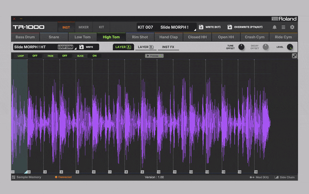This screenshot has width=309, height=194.
Task: Expand the Slide MORPH ! HT instrument dropdown
Action: (75, 49)
